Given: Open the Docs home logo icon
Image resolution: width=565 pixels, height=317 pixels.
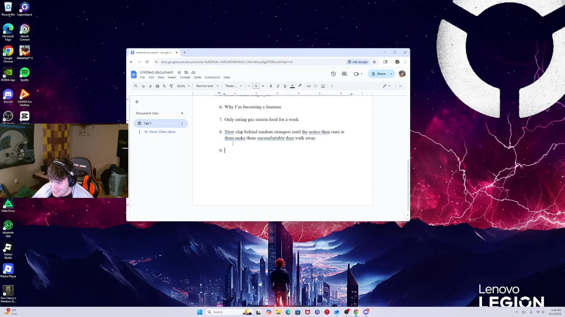Looking at the screenshot, I should 134,74.
